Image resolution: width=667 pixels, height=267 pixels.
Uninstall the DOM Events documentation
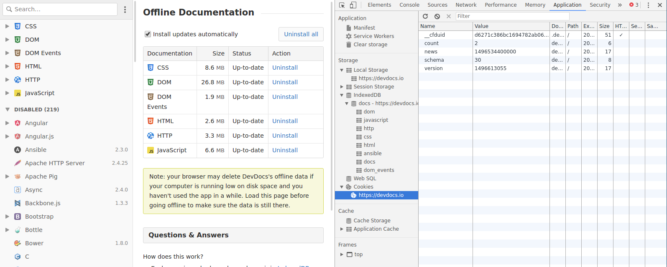285,97
